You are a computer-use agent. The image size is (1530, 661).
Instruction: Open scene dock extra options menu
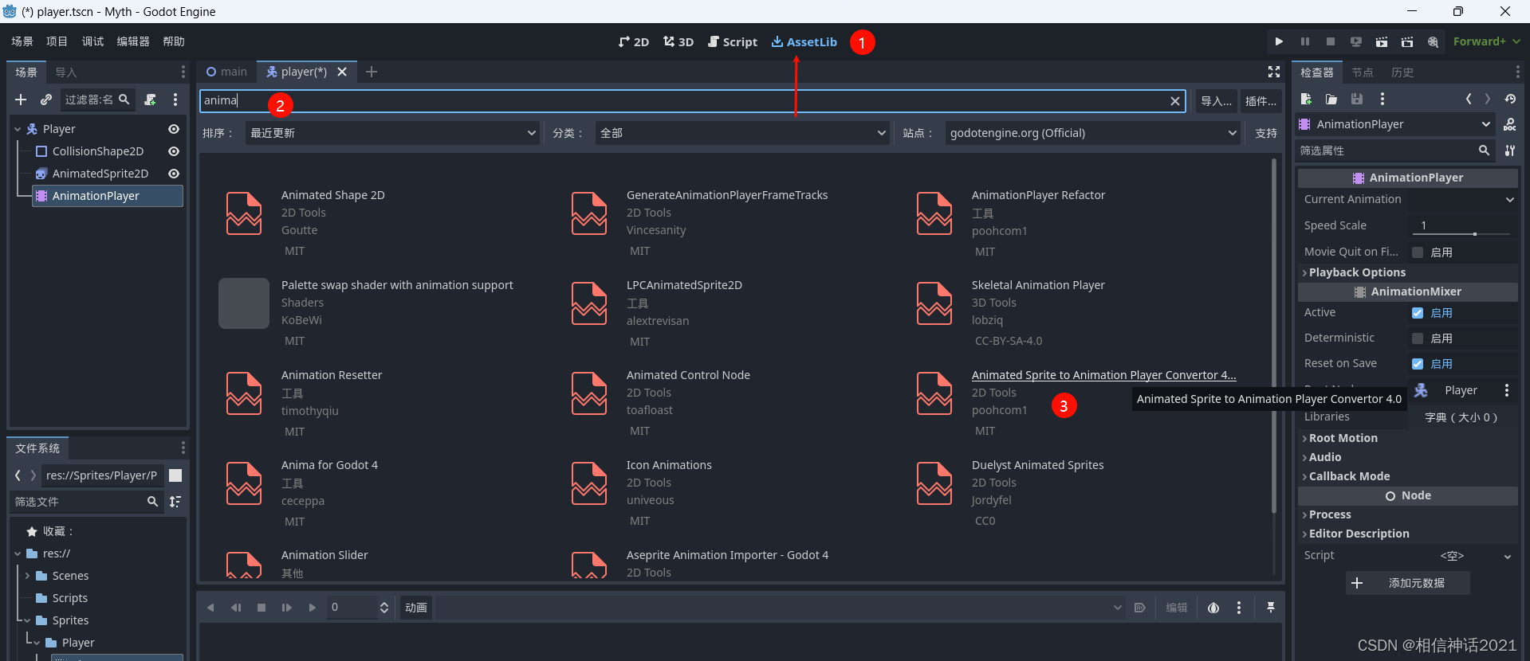point(175,100)
